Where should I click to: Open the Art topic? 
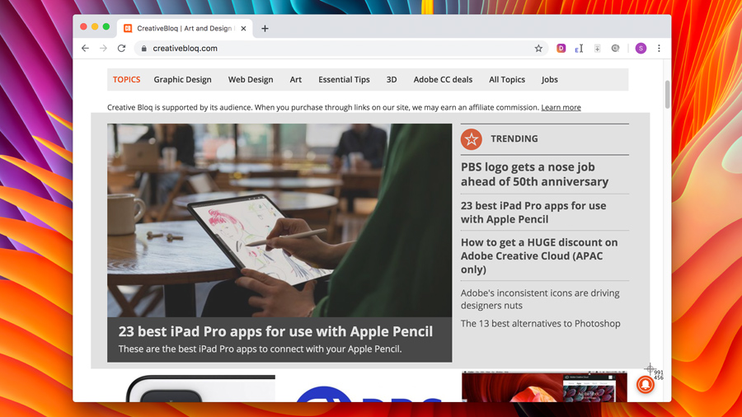pos(296,79)
